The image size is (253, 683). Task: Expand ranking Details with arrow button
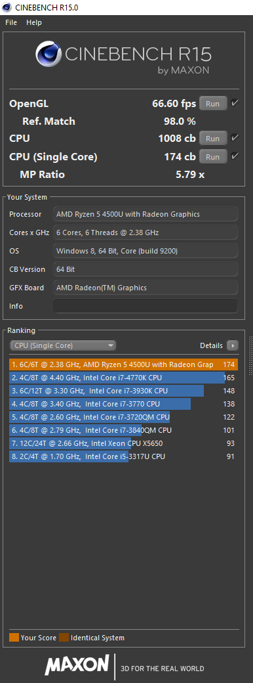[x=233, y=345]
